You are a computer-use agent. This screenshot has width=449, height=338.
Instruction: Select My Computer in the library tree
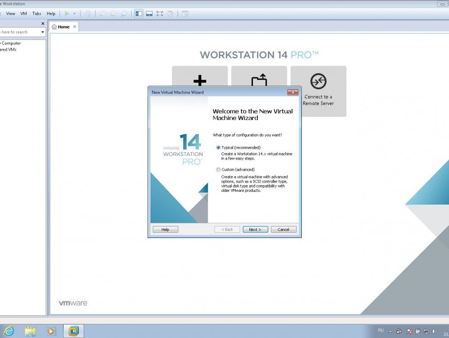click(11, 43)
